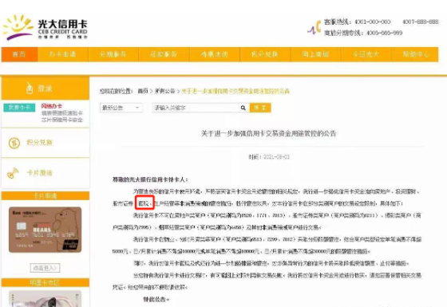Click the announcement title 关于进一步加强信用卡交易资金用途管控的公告
The height and width of the screenshot is (307, 447).
(268, 133)
